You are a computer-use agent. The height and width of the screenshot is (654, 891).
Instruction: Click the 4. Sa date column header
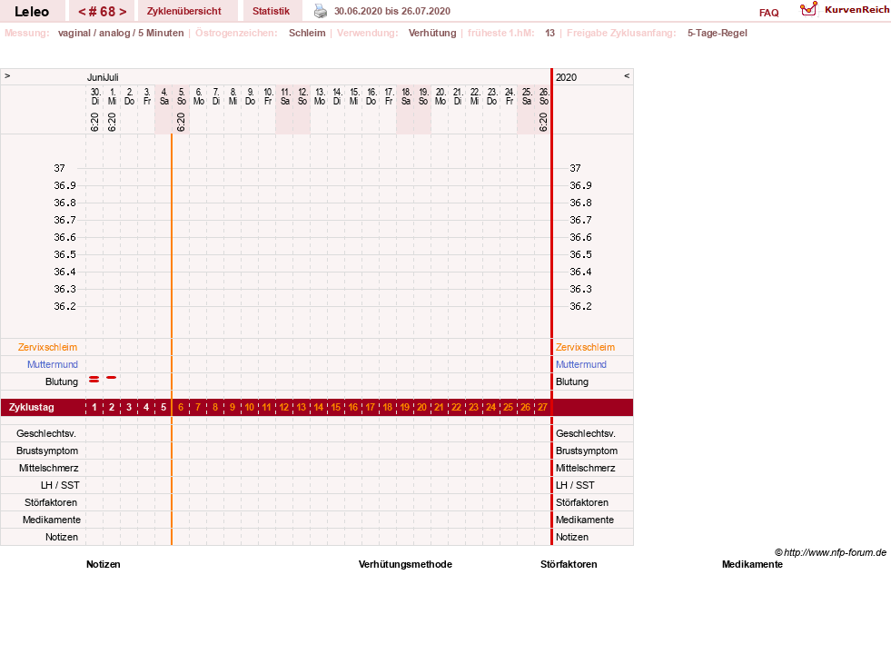(x=163, y=96)
